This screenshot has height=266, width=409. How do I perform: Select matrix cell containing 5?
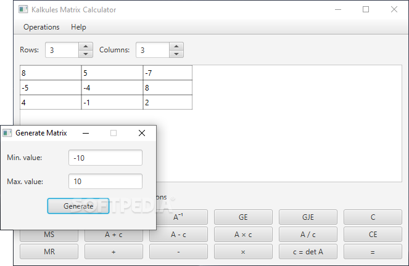[x=112, y=73]
